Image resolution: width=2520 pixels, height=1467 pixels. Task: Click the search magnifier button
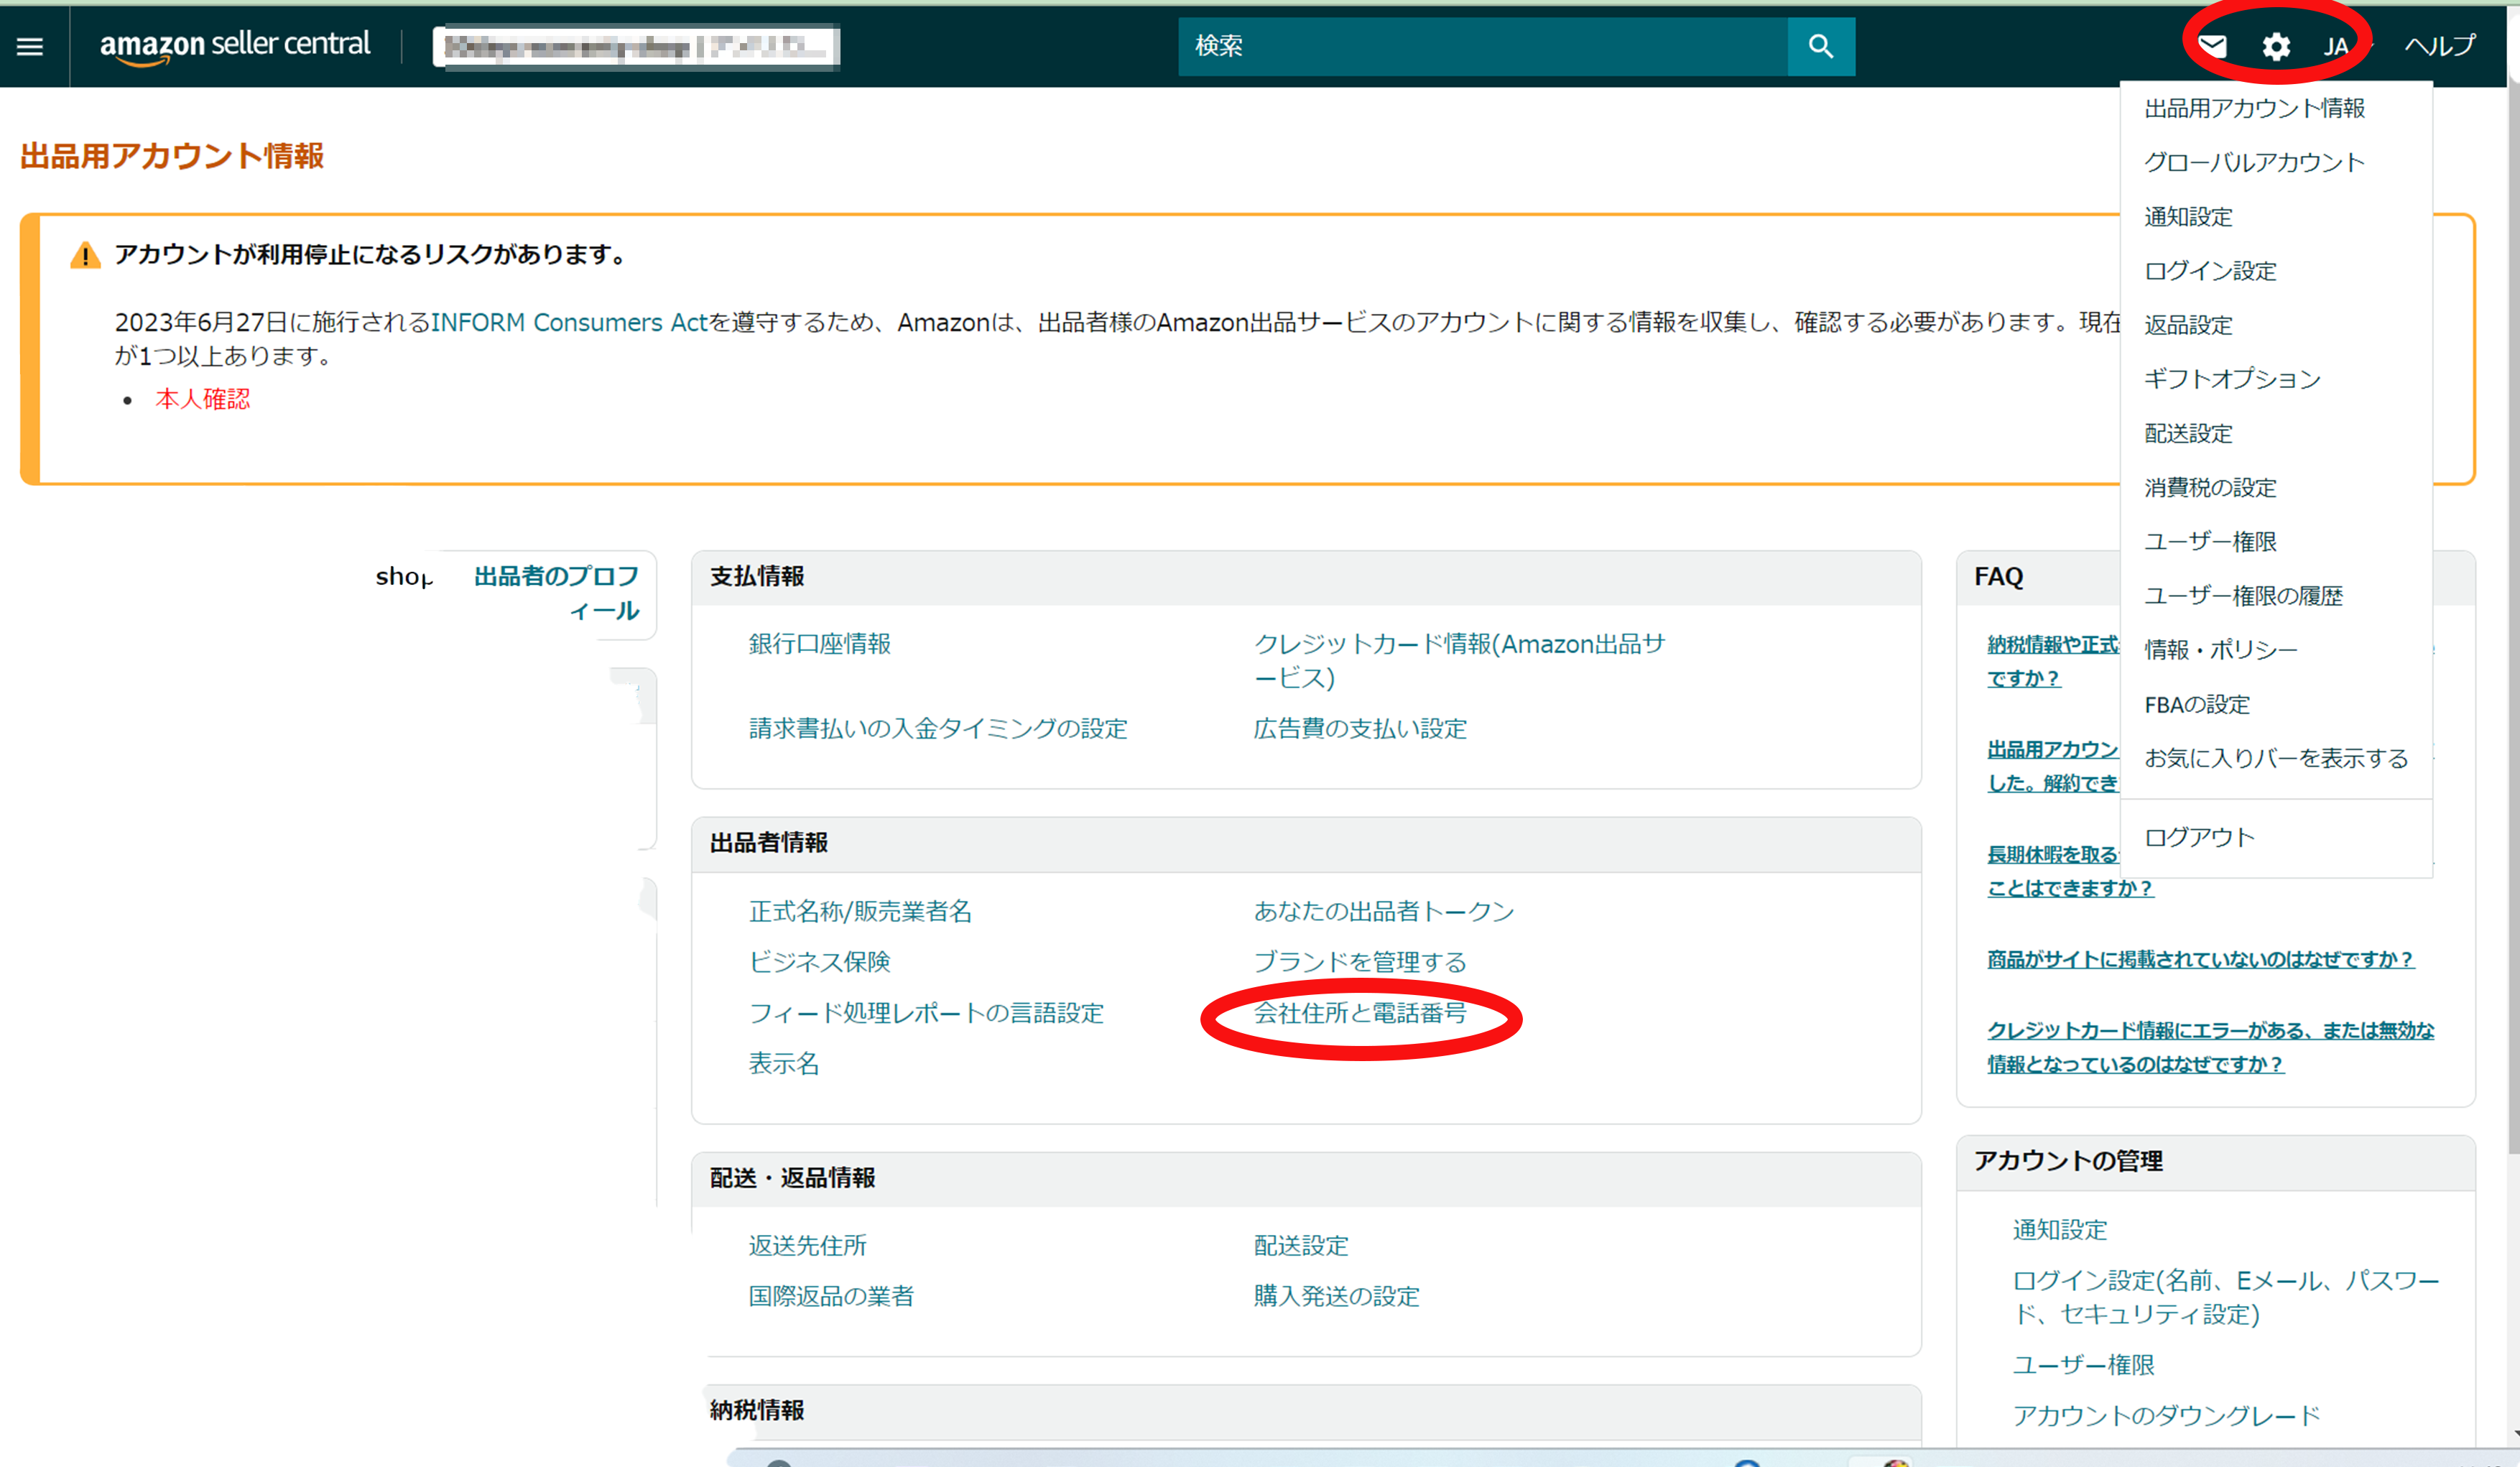coord(1821,46)
